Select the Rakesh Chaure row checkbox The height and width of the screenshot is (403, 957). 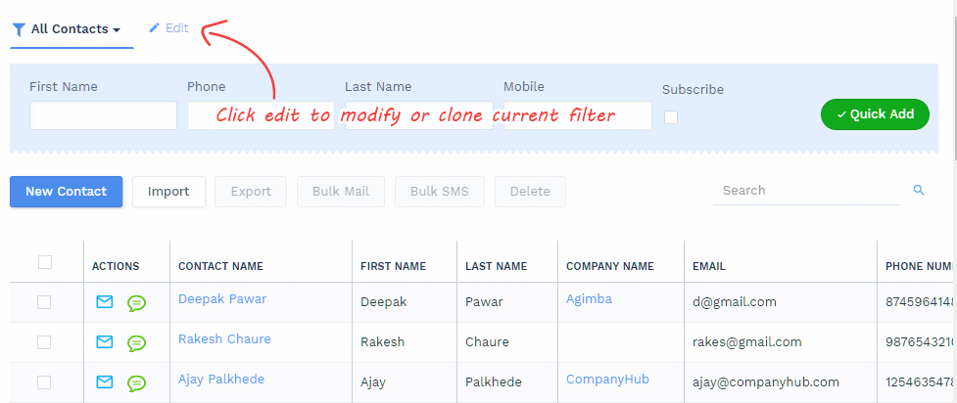coord(44,342)
